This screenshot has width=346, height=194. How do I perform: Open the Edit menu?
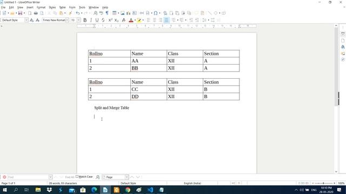[x=11, y=7]
